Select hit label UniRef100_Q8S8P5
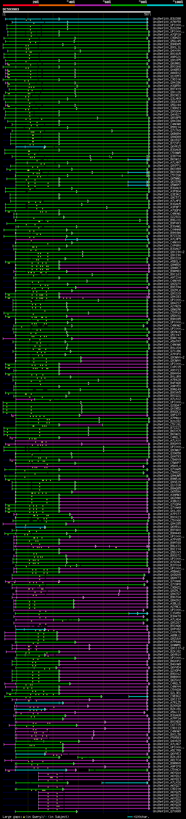Viewport: 186px width, 819px height. pos(167,118)
